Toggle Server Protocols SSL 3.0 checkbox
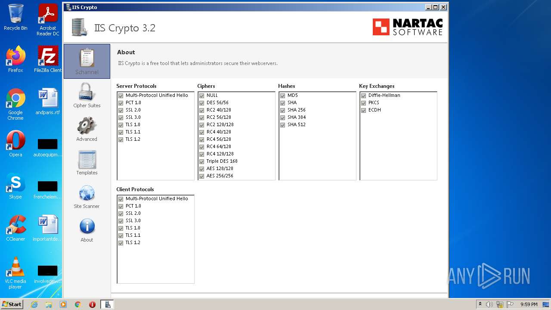The height and width of the screenshot is (310, 551). tap(121, 118)
